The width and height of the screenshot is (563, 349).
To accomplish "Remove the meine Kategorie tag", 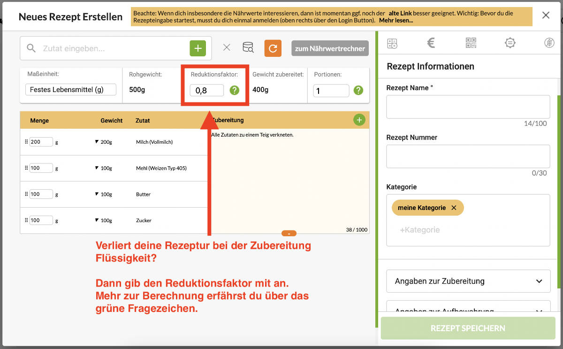I will (x=454, y=208).
